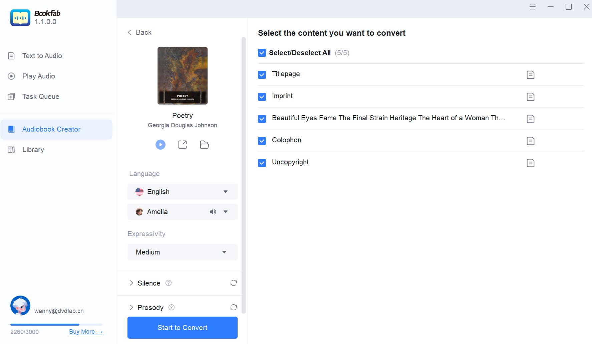Click the version number 1.1.0.0

(45, 22)
